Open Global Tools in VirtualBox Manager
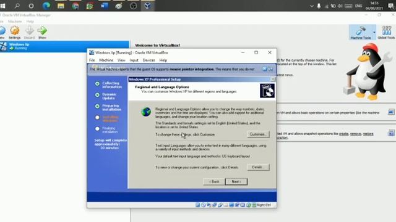Screen dimensions: 396x222 point(386,33)
